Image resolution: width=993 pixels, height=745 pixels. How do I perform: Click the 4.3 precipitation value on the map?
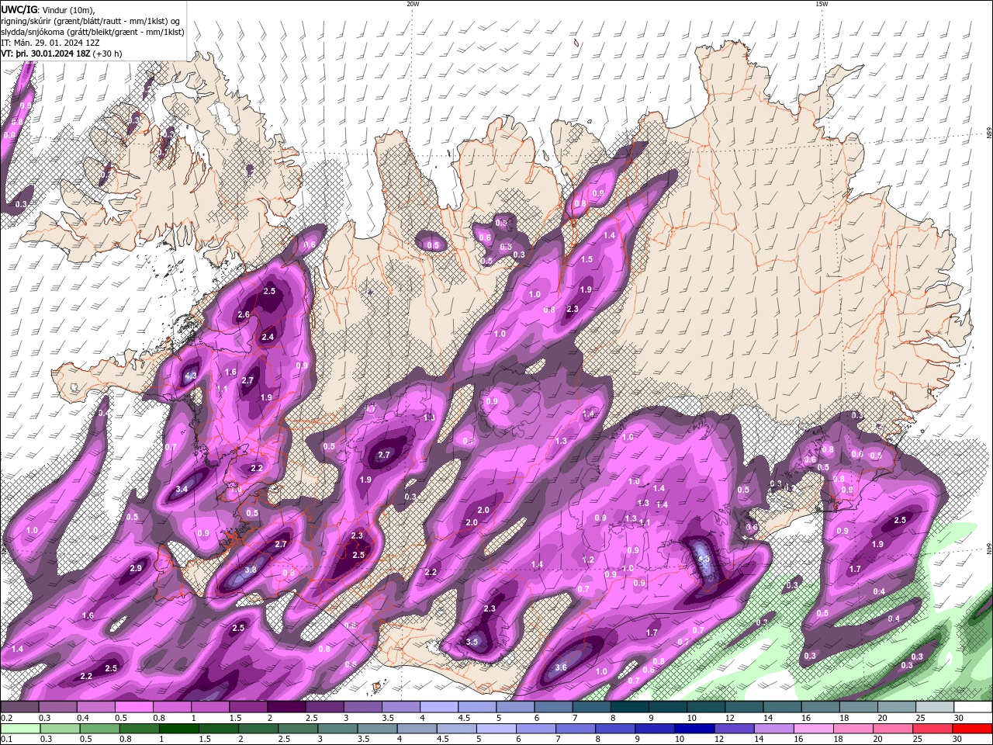(191, 376)
